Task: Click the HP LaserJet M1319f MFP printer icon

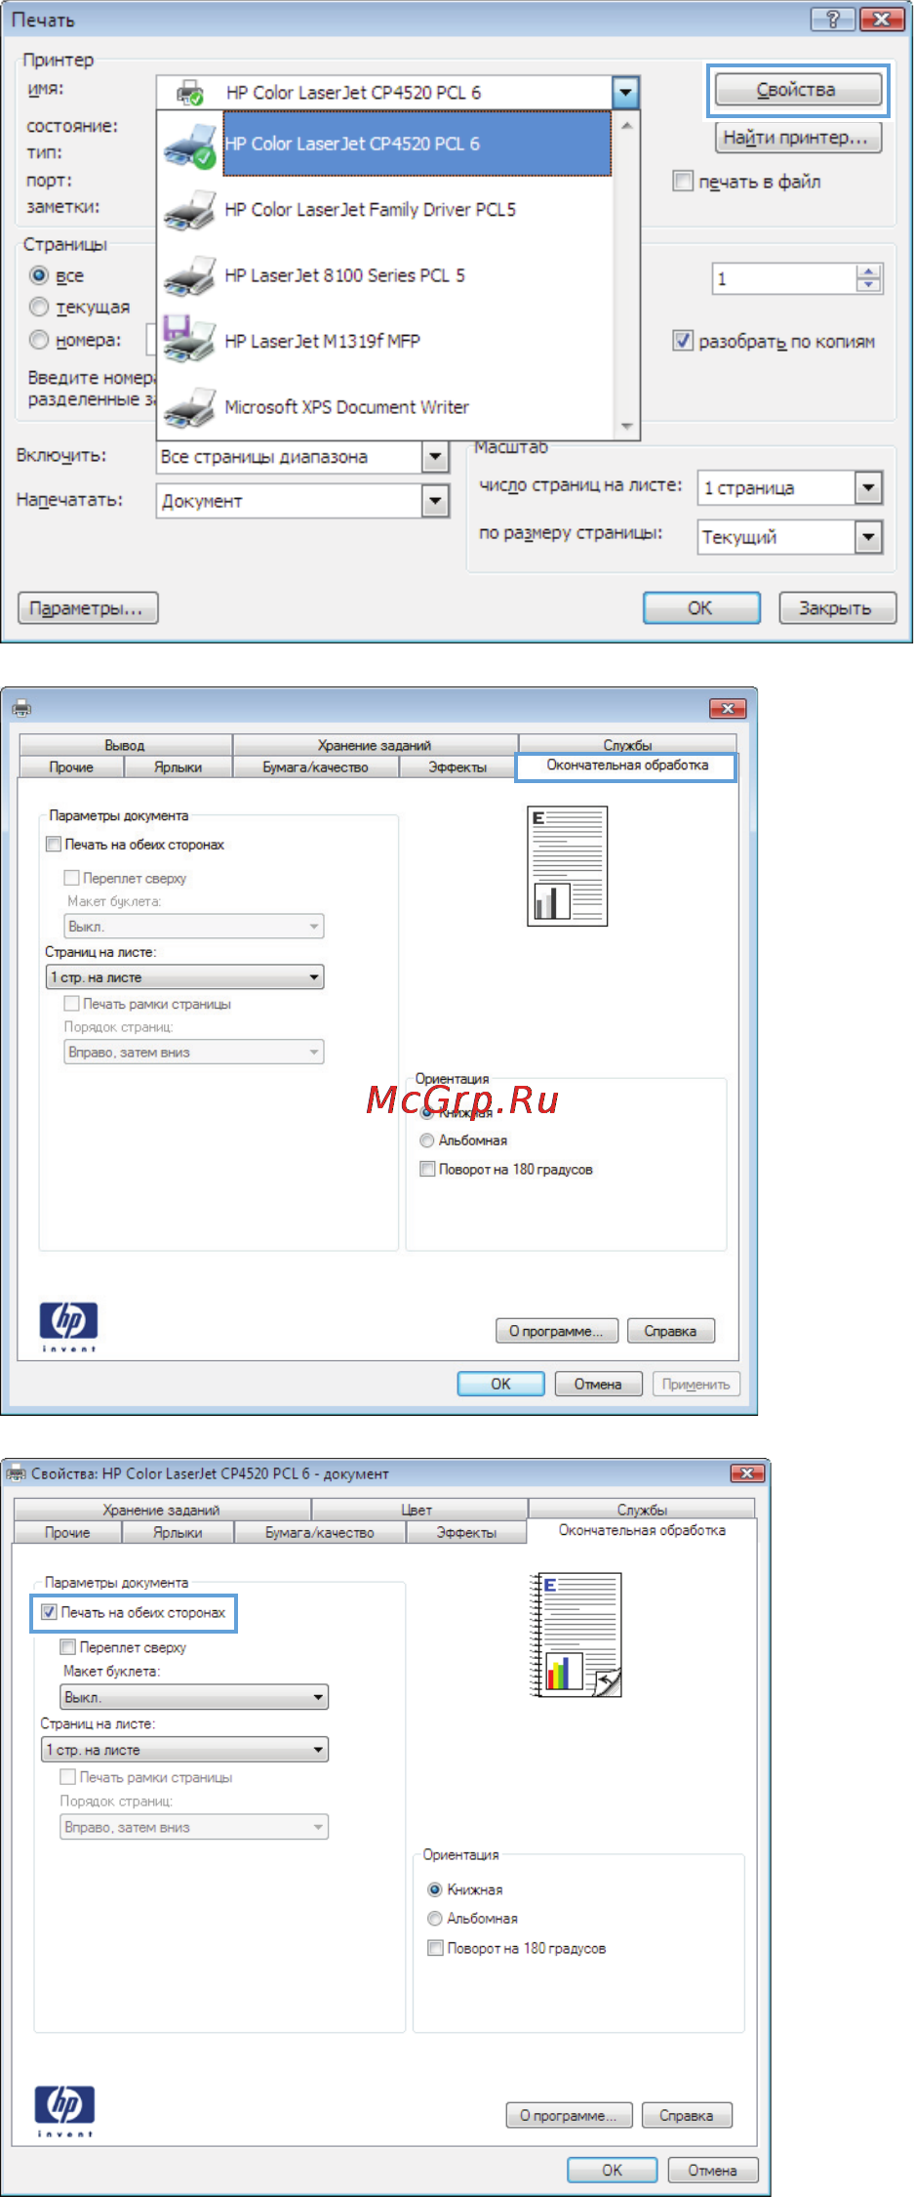Action: click(x=189, y=340)
